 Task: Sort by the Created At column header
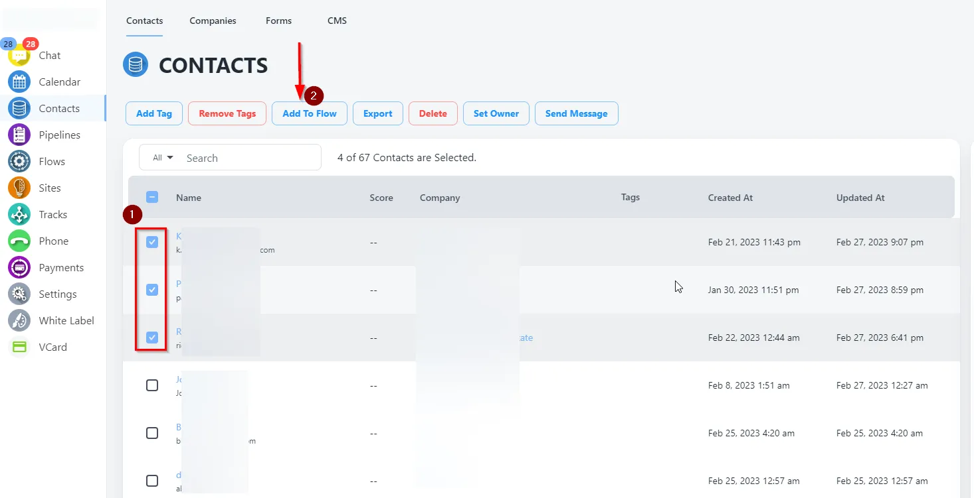tap(730, 198)
